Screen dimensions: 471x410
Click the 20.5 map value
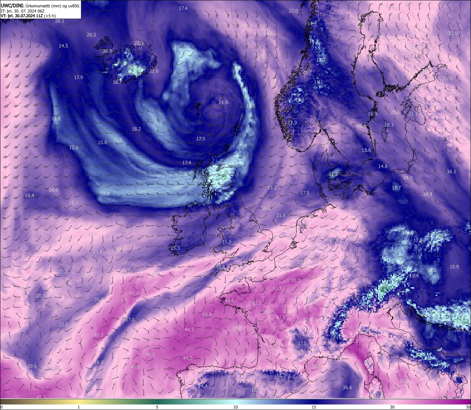41,296
